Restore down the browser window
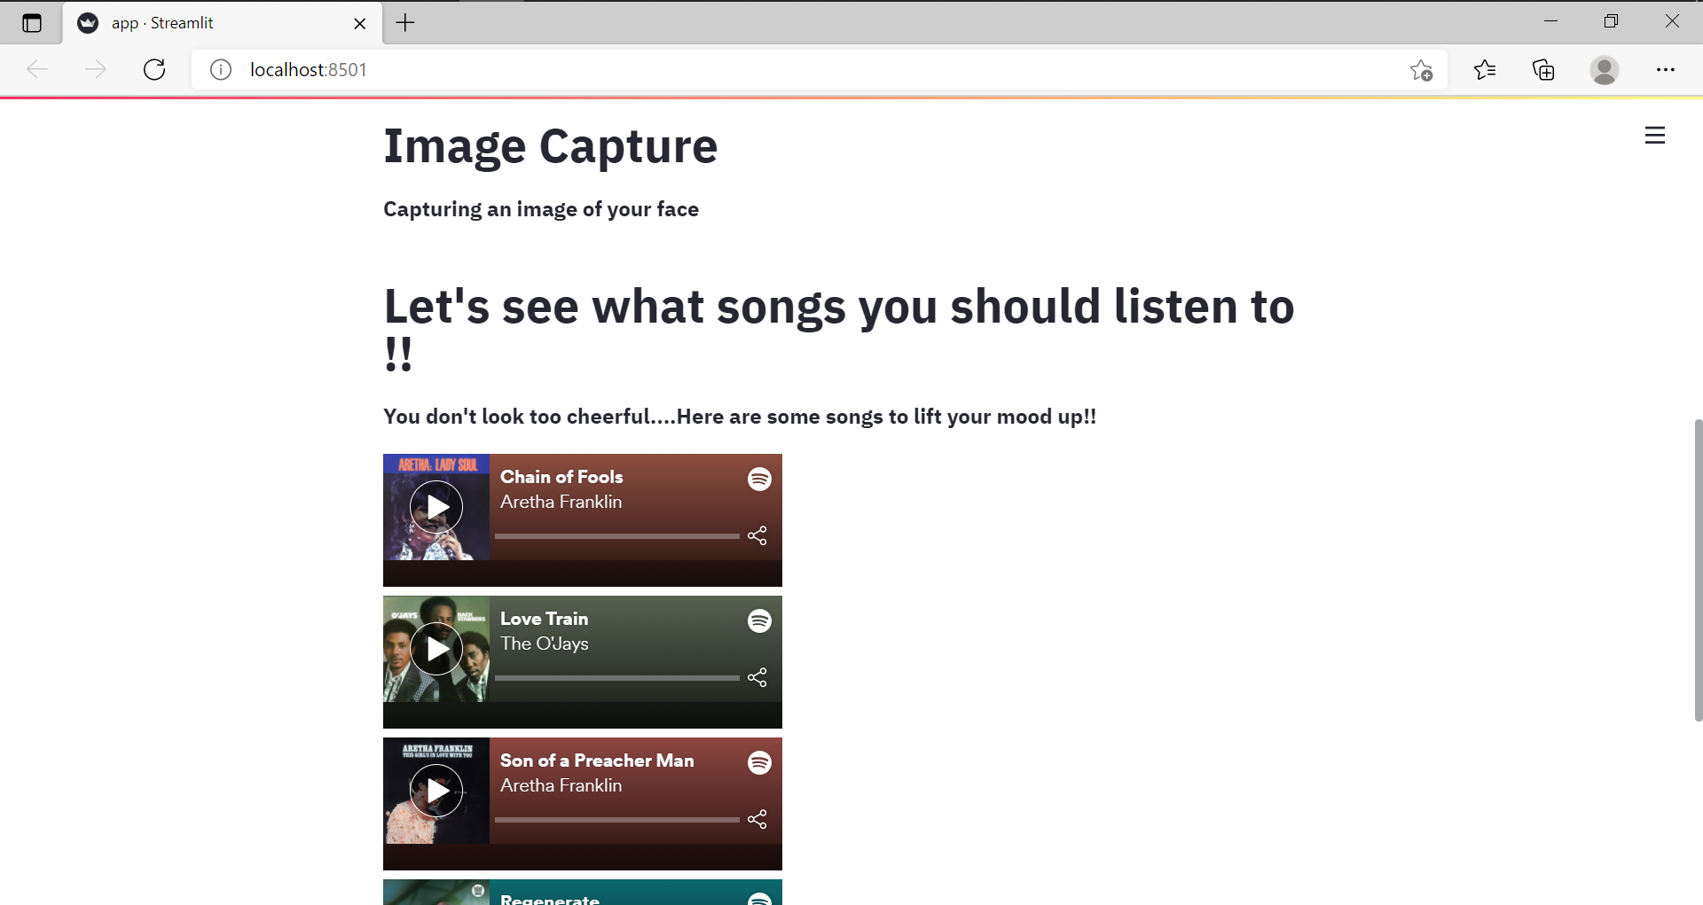 [1611, 21]
